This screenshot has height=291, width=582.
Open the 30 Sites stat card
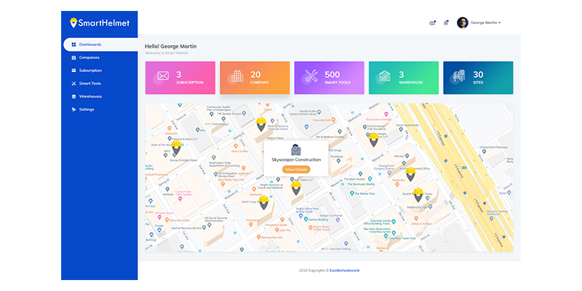tap(478, 78)
